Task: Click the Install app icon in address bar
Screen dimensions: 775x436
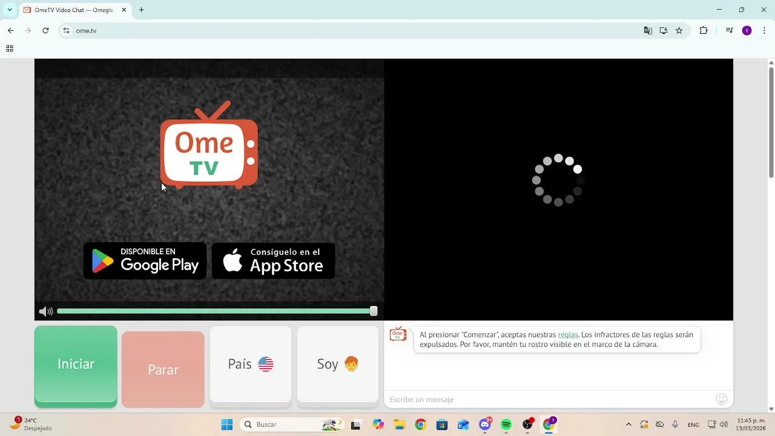Action: point(664,30)
